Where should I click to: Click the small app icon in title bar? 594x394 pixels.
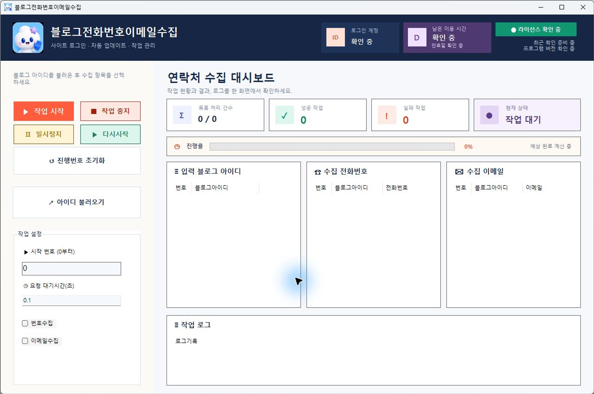(x=8, y=7)
